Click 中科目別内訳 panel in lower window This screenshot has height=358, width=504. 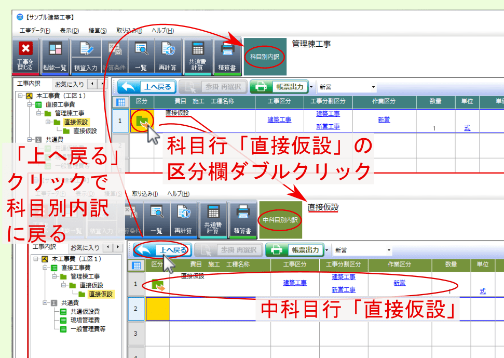coord(280,220)
